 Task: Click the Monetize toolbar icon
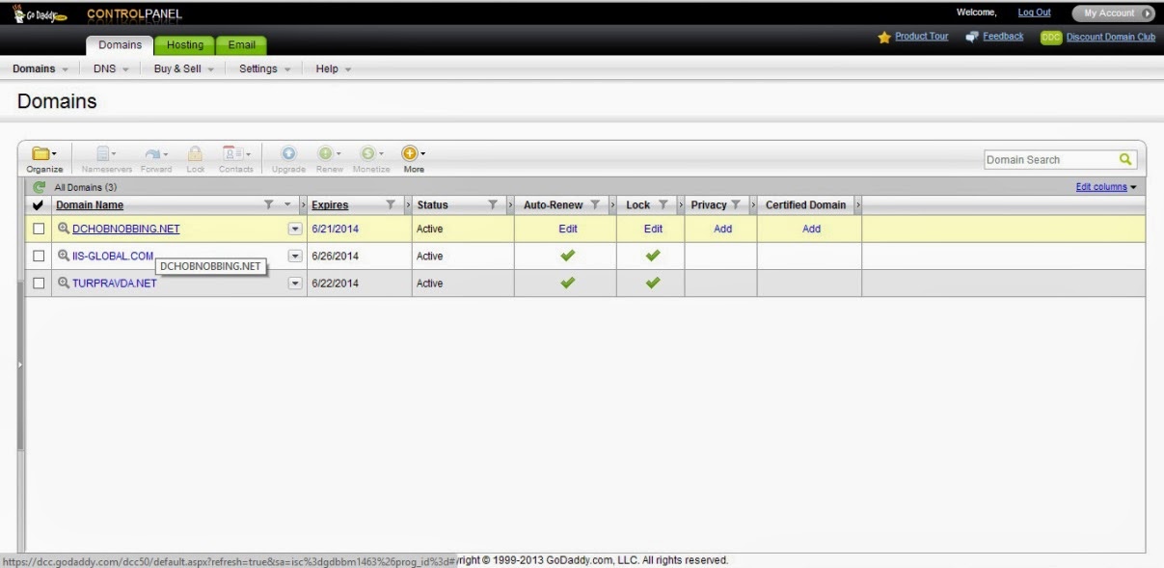click(x=370, y=154)
